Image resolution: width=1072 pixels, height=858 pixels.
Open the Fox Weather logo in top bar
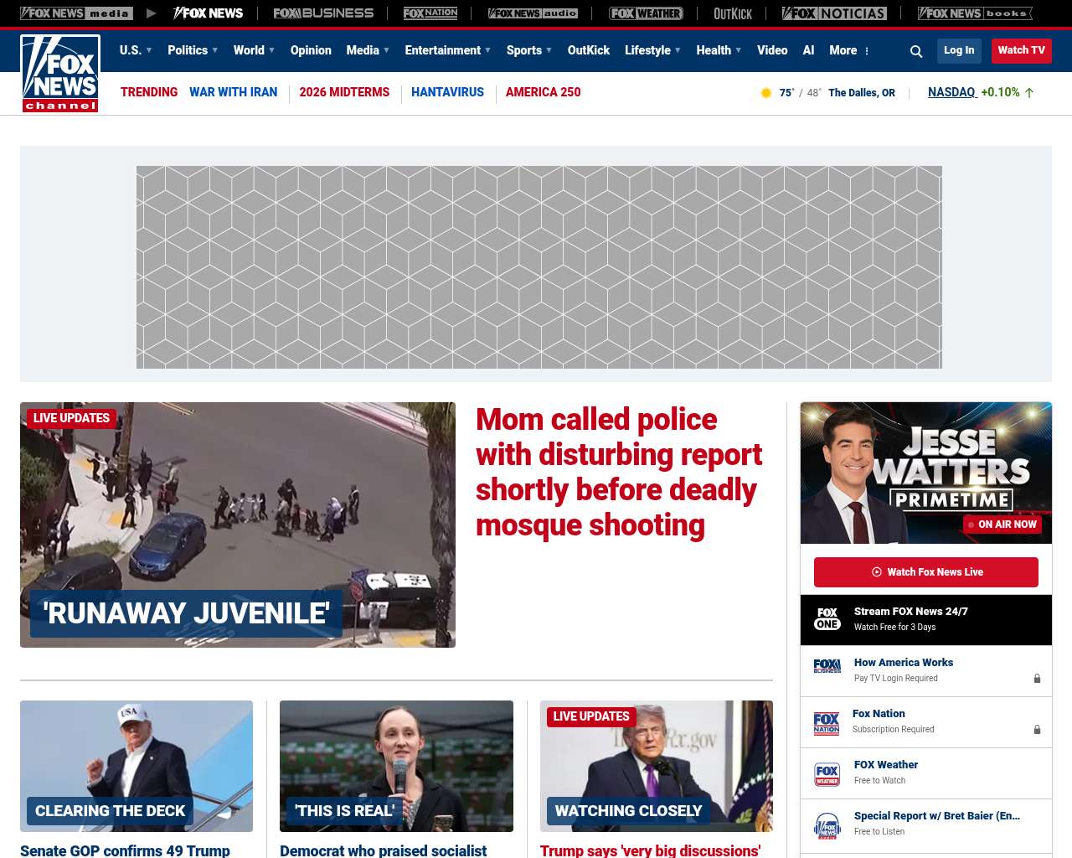[x=646, y=13]
